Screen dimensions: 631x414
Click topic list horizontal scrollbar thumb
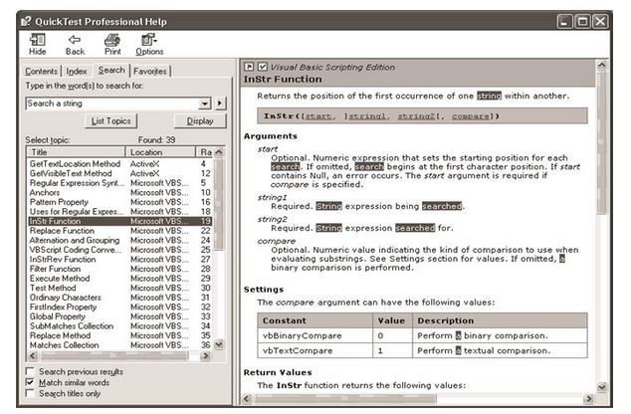pyautogui.click(x=114, y=355)
